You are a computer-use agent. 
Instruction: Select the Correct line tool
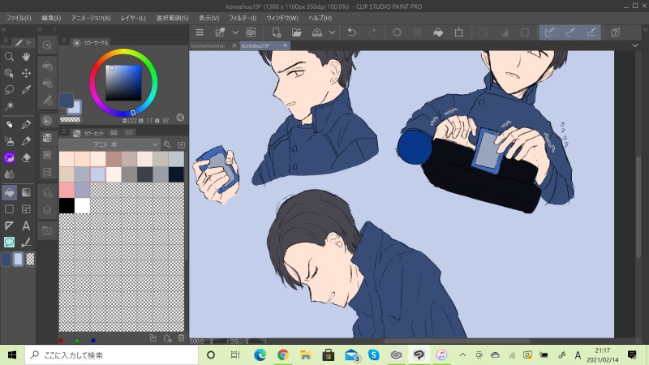26,242
